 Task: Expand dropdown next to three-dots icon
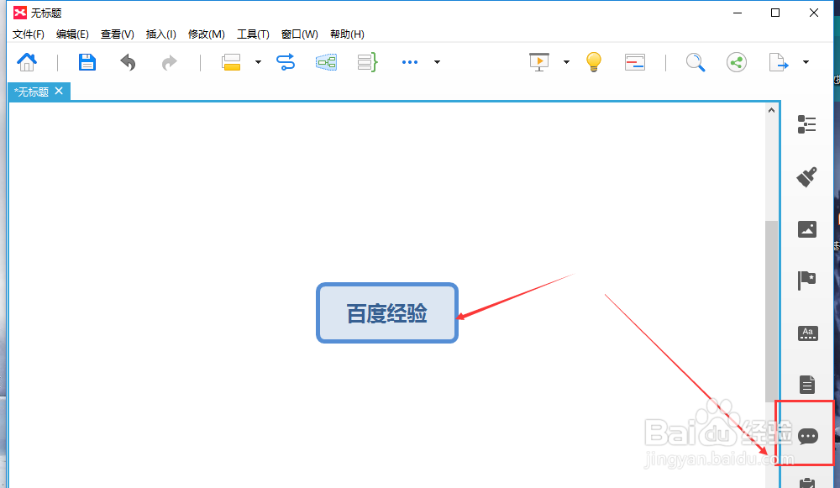click(x=437, y=62)
